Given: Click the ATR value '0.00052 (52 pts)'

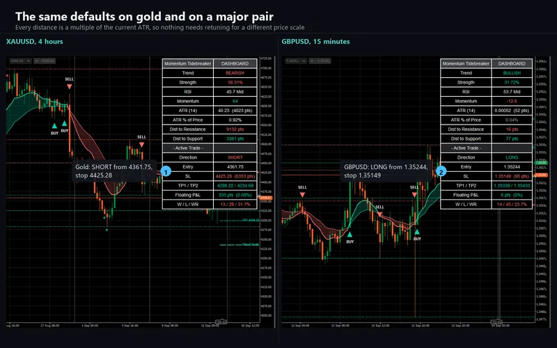Looking at the screenshot, I should pos(512,111).
